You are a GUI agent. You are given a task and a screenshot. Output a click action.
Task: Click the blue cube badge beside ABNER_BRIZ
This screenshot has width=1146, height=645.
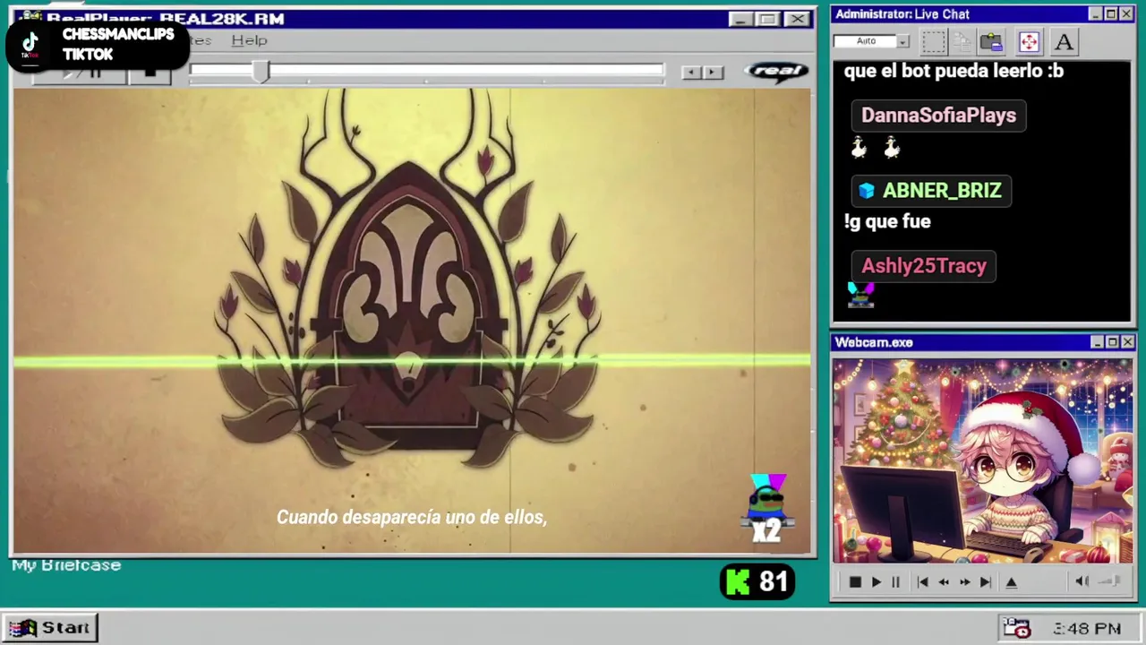866,191
